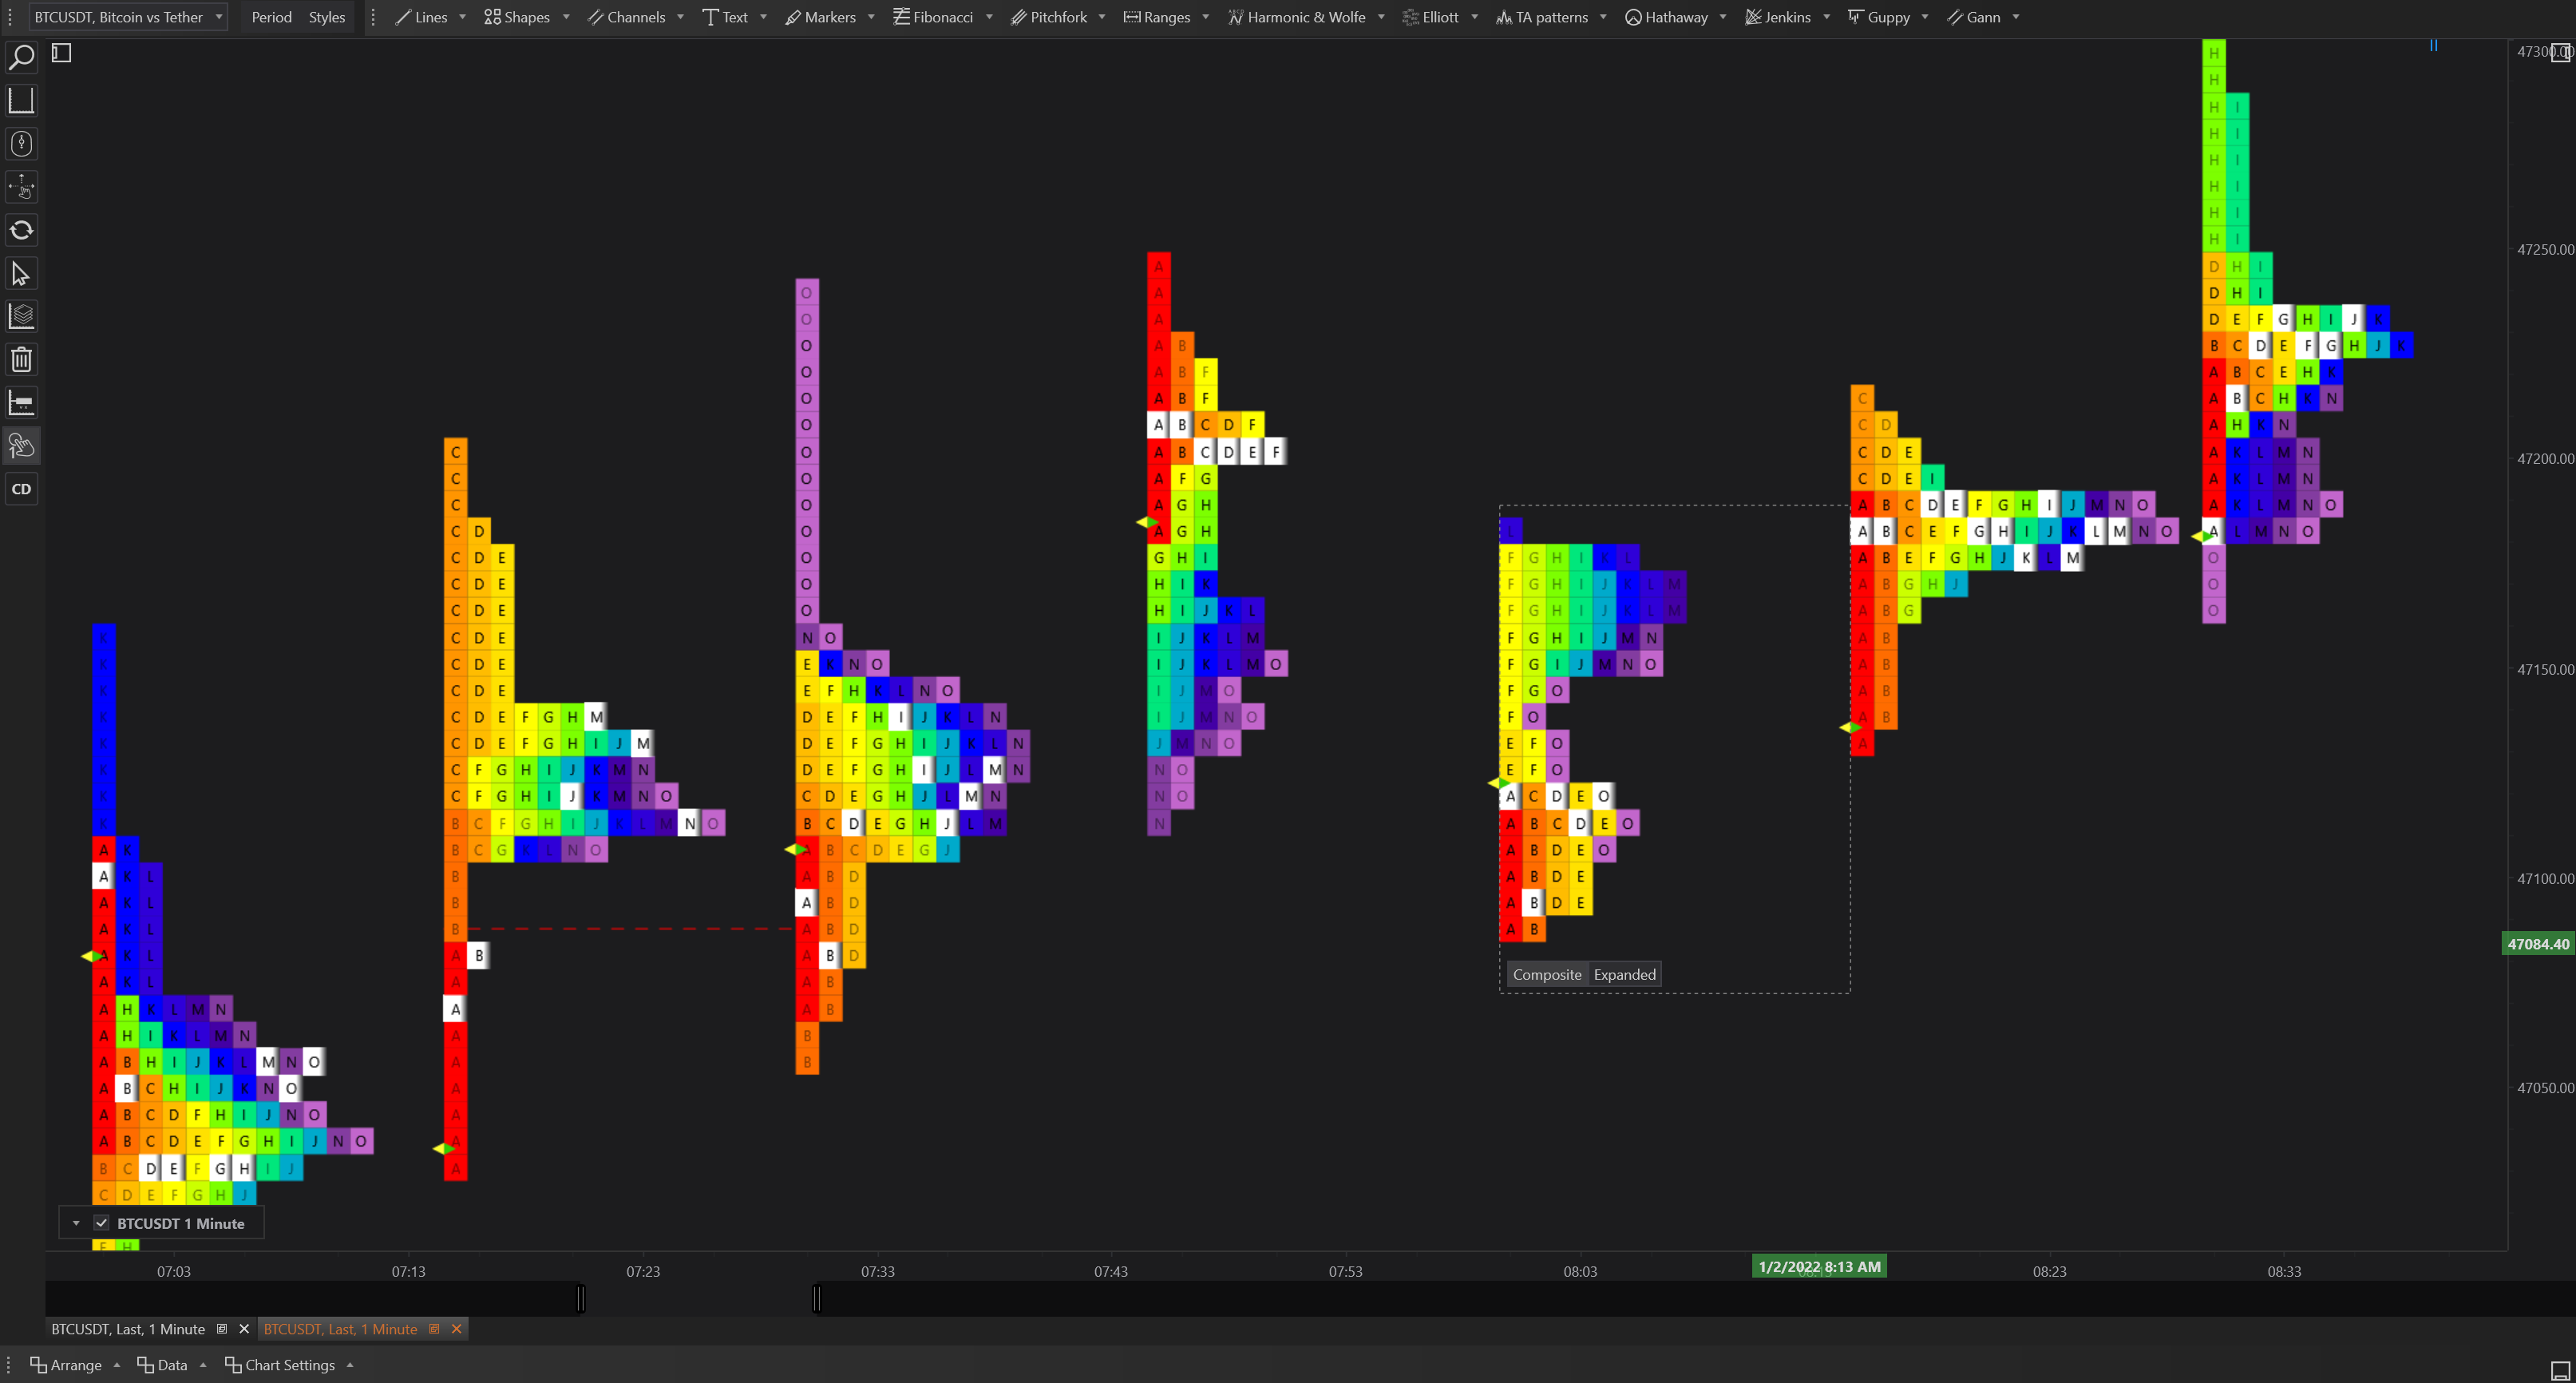Toggle the one-click hand mode icon
The height and width of the screenshot is (1383, 2576).
coord(21,446)
